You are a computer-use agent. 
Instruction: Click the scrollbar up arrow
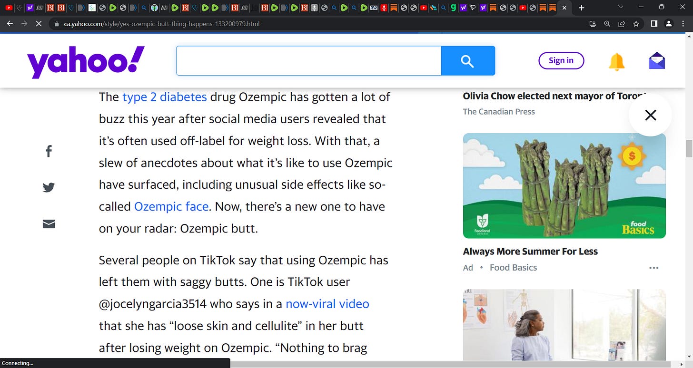click(689, 36)
